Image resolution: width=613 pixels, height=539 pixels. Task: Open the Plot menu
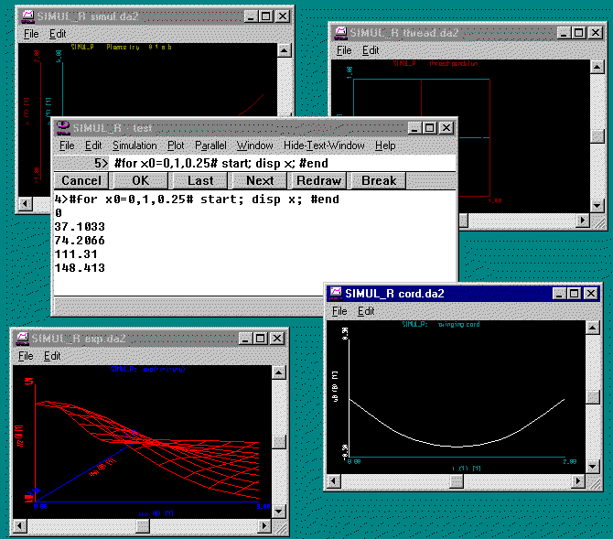coord(176,146)
